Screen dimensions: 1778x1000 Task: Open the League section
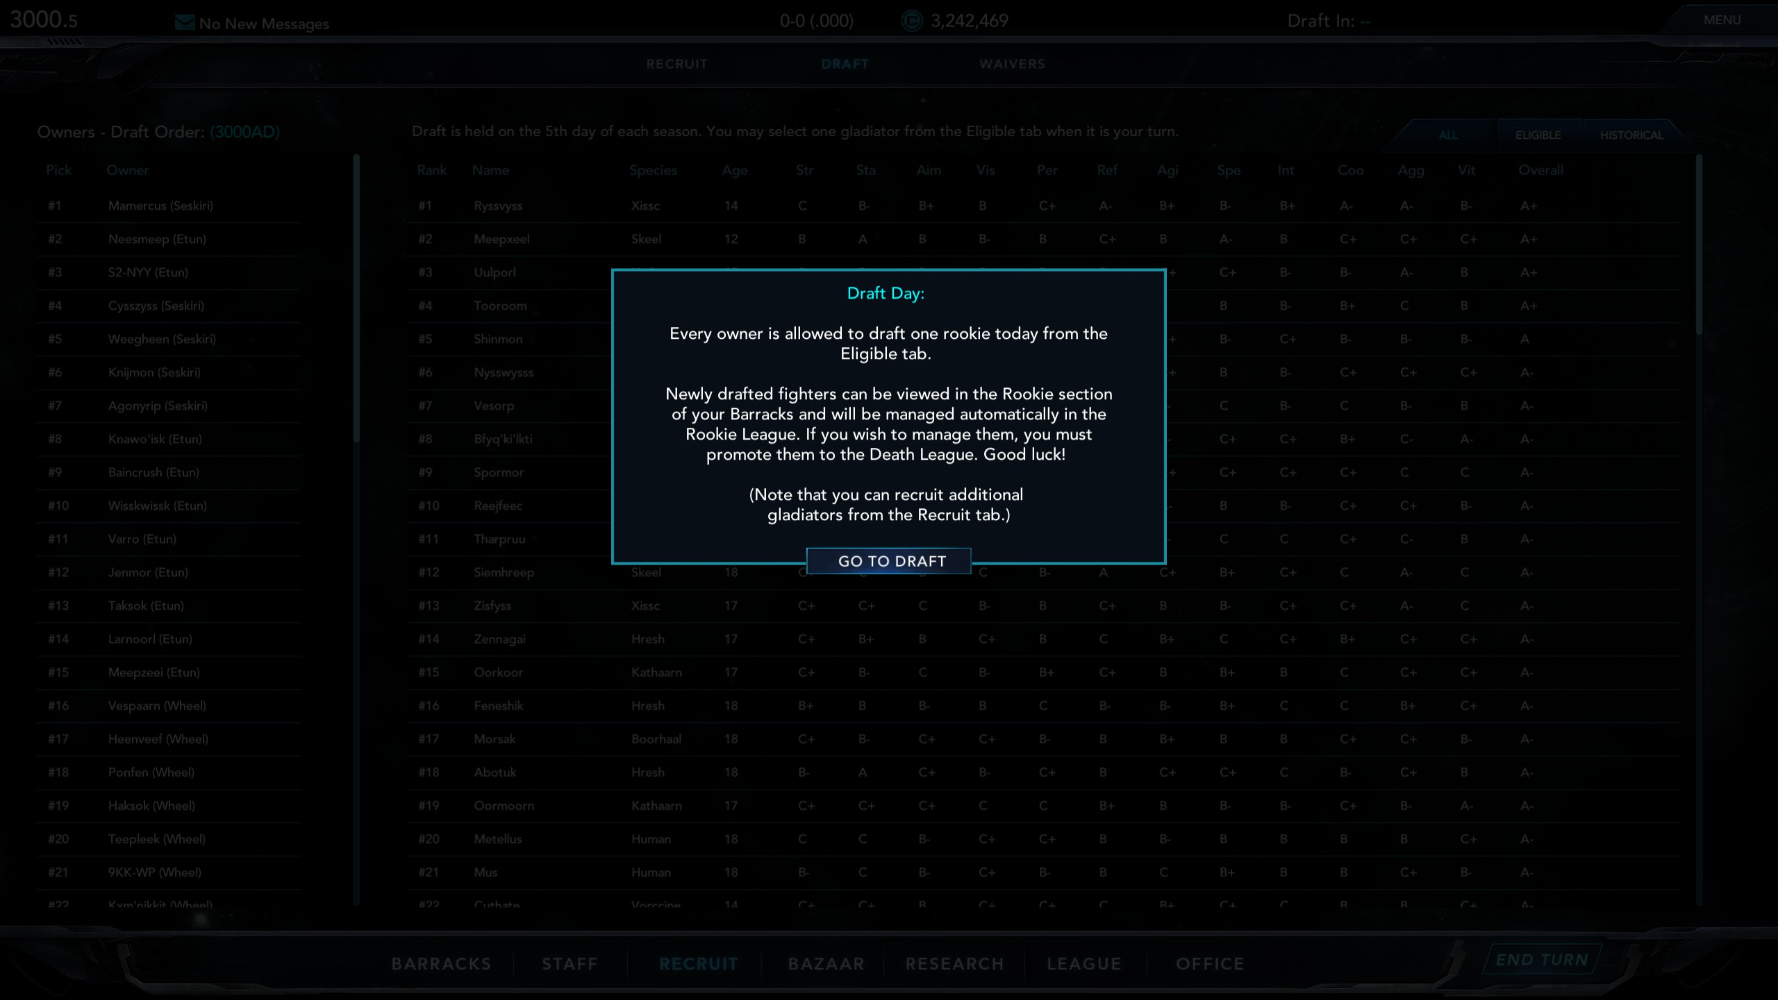1083,964
